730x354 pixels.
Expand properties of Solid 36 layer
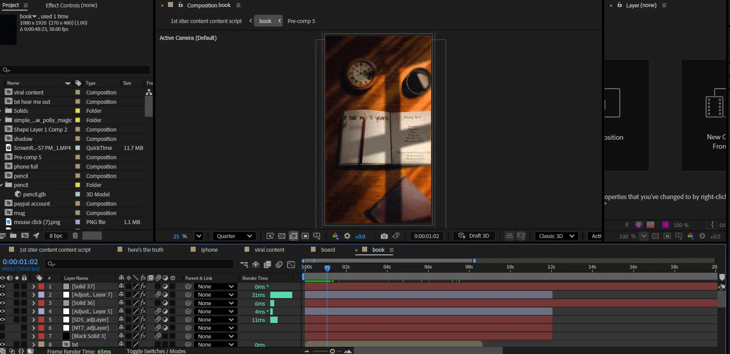click(x=34, y=303)
